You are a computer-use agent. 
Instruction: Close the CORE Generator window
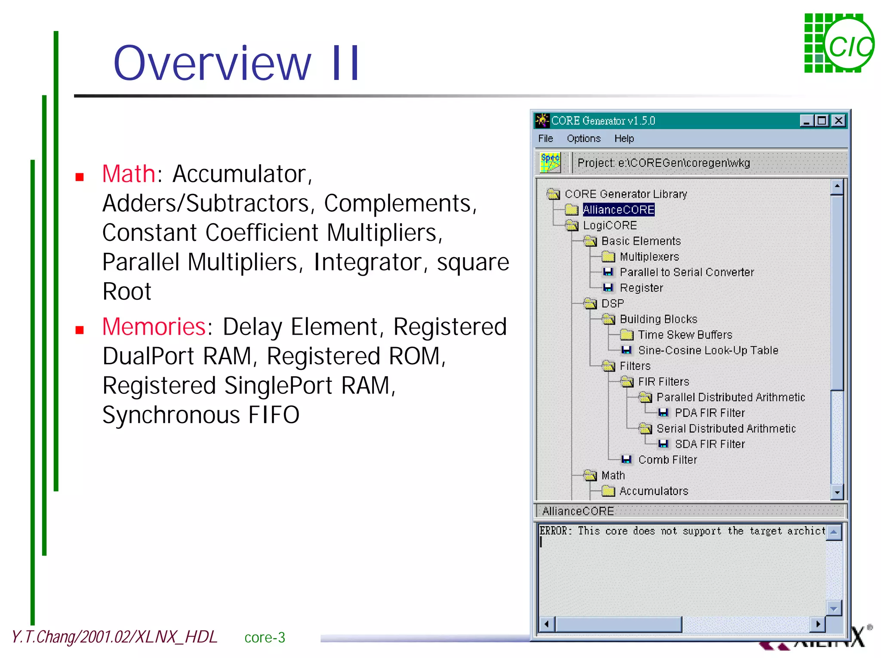pyautogui.click(x=838, y=121)
